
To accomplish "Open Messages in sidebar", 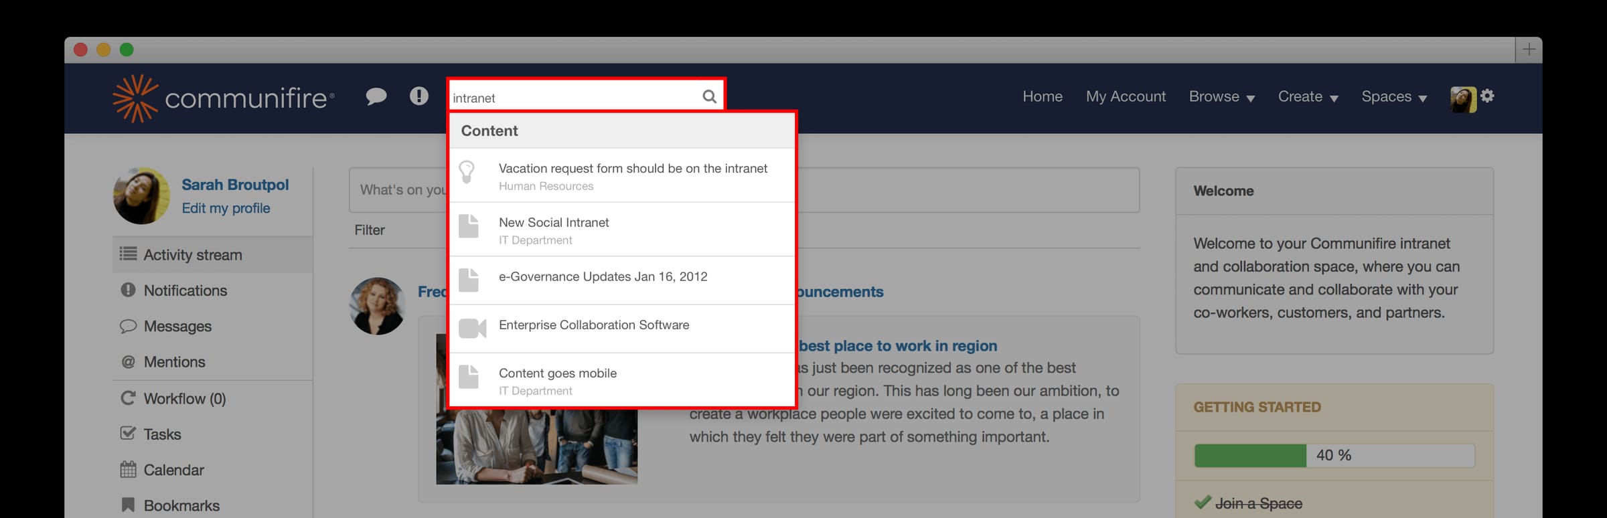I will [x=212, y=326].
